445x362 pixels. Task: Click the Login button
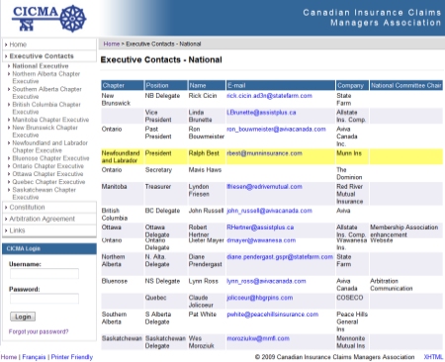23,317
